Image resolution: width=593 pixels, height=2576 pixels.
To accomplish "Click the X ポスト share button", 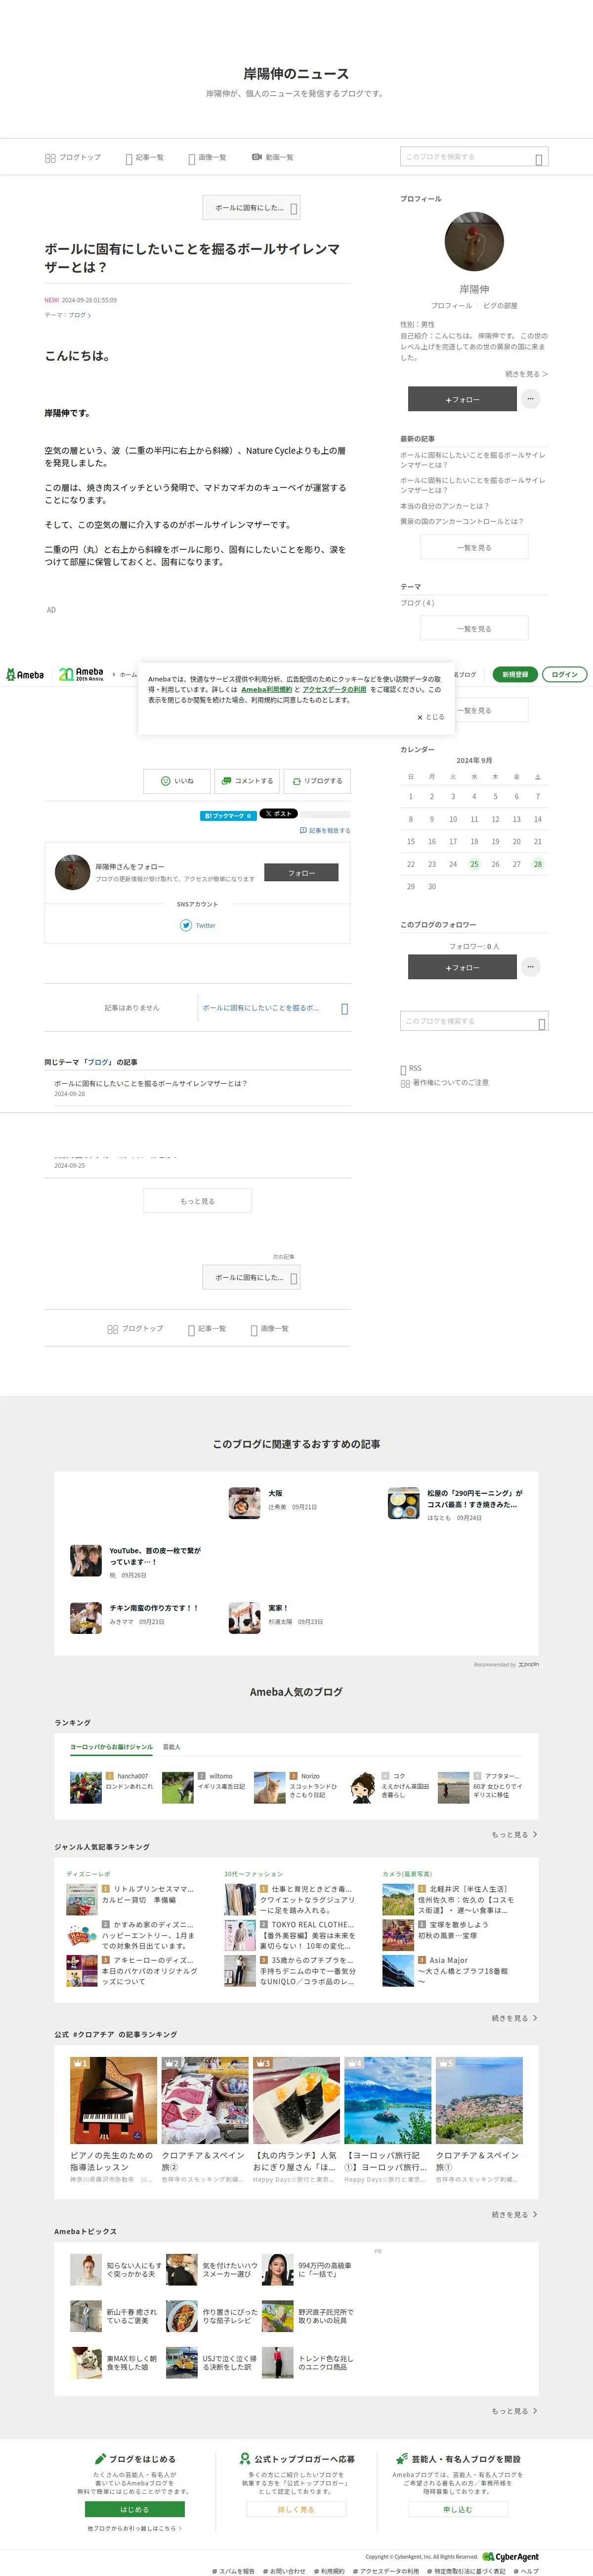I will tap(279, 814).
